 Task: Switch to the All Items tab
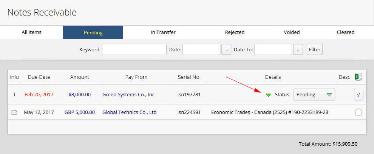[31, 32]
